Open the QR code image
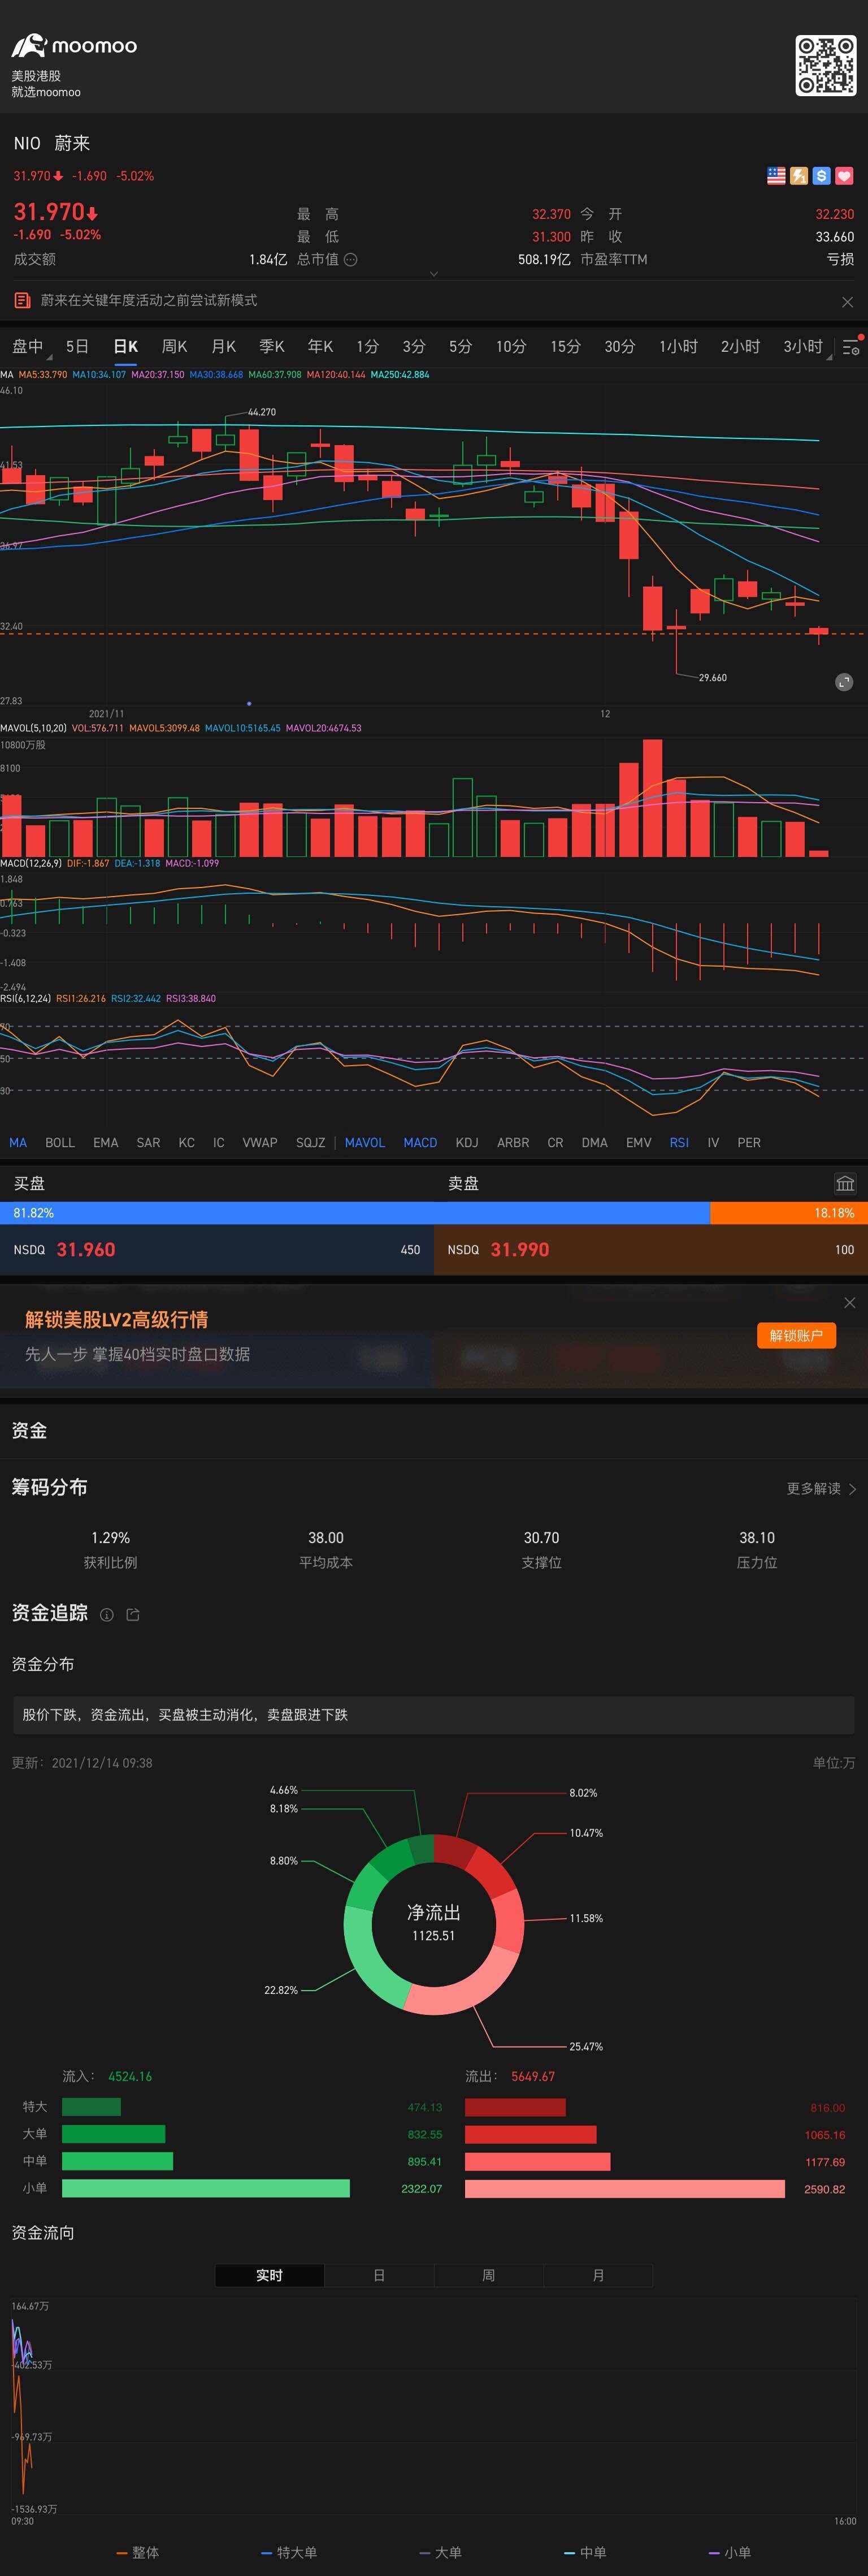 click(825, 66)
